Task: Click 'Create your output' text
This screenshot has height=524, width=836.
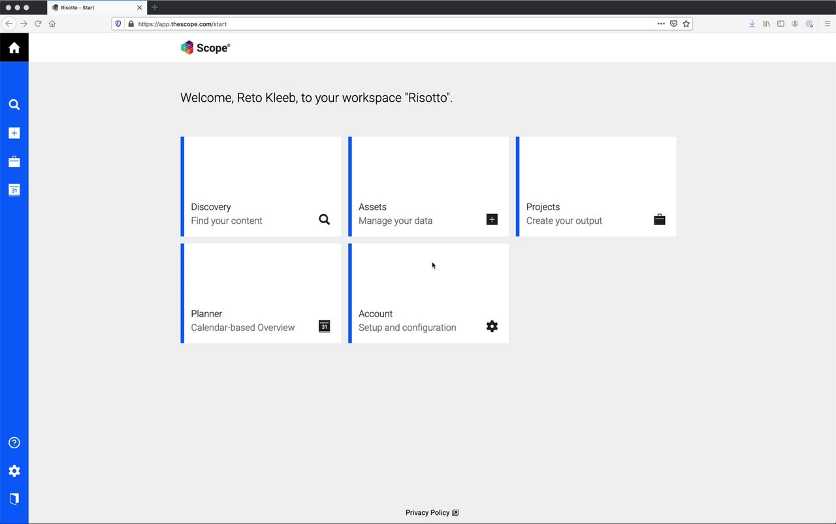Action: tap(564, 221)
